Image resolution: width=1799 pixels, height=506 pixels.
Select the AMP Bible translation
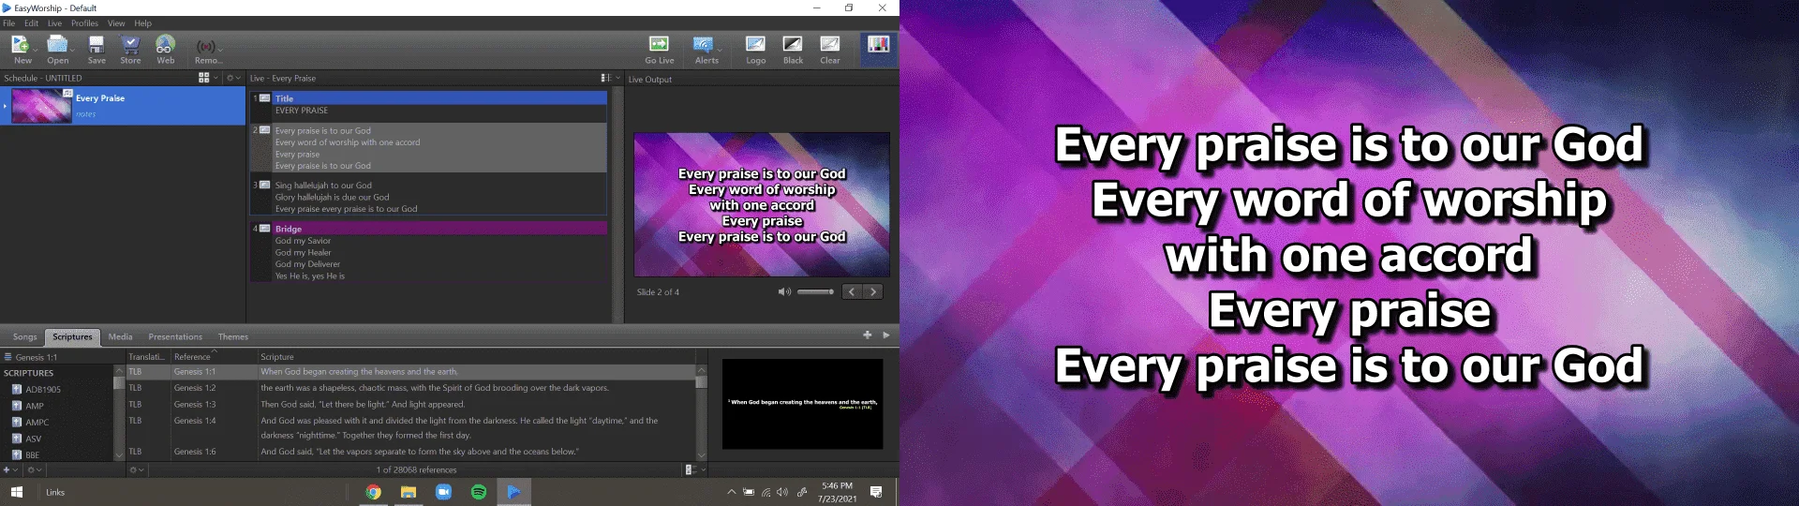pos(35,406)
